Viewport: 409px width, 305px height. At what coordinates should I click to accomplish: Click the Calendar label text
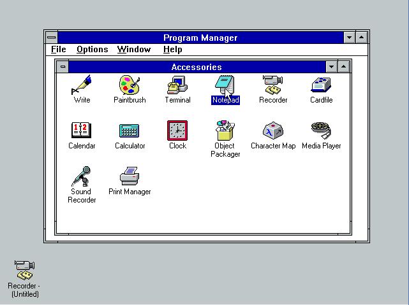point(82,146)
